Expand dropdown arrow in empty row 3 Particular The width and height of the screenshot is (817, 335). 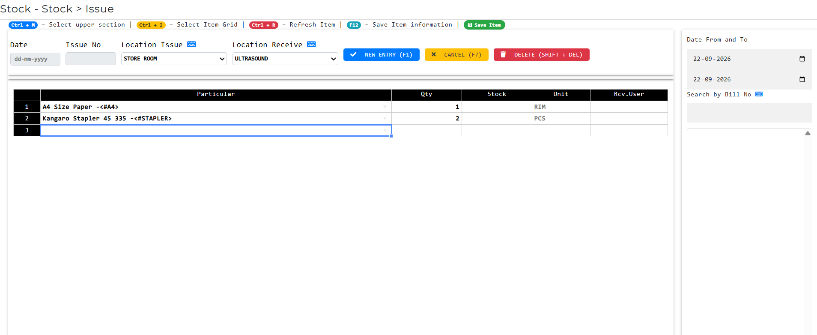(x=385, y=130)
